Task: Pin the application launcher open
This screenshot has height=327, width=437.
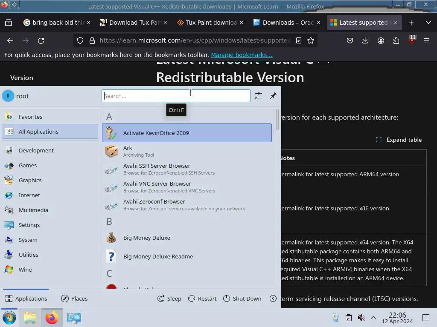Action: pyautogui.click(x=273, y=96)
